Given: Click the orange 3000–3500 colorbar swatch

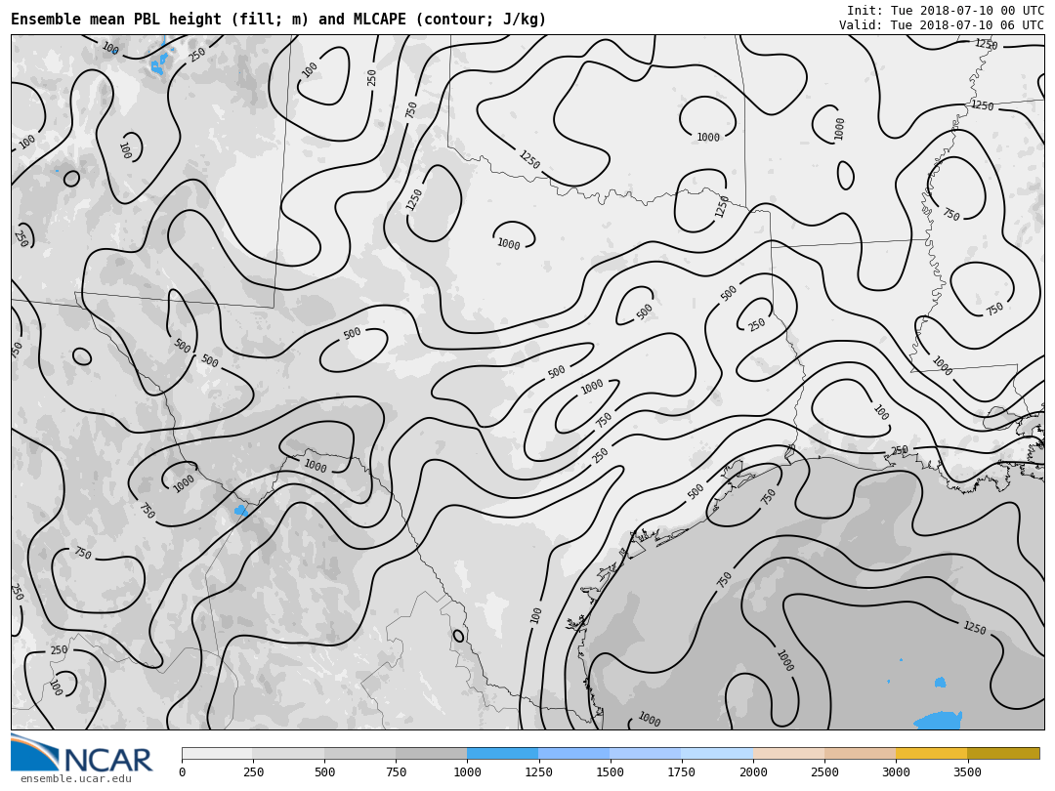Looking at the screenshot, I should (931, 753).
